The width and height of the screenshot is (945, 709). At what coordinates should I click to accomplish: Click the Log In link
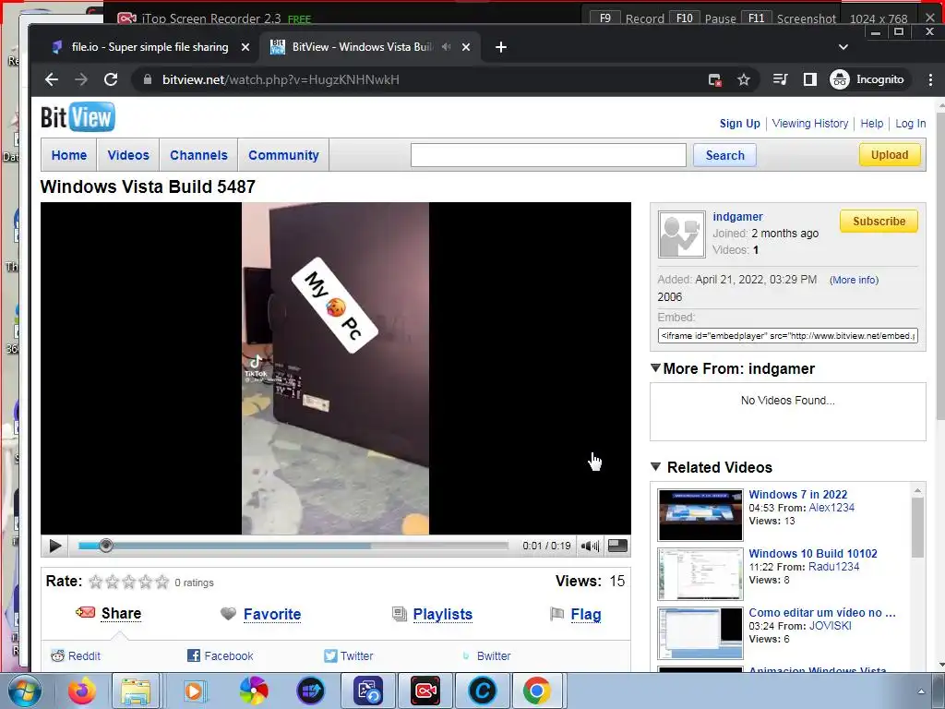pyautogui.click(x=910, y=123)
